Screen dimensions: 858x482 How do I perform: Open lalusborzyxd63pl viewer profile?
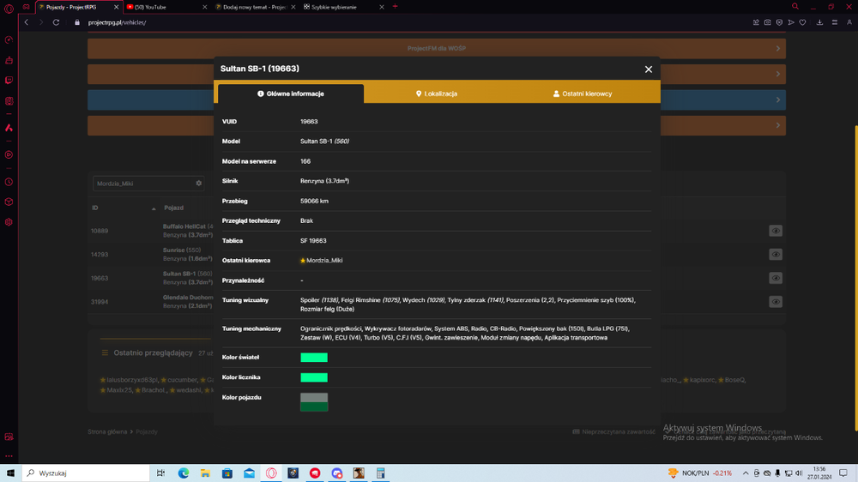point(132,380)
